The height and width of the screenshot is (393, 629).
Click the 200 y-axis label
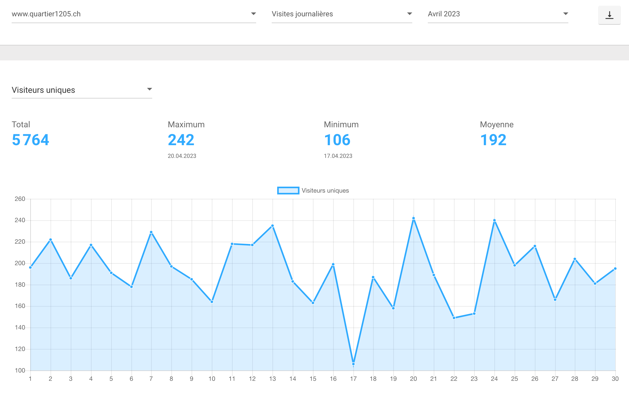coord(20,263)
